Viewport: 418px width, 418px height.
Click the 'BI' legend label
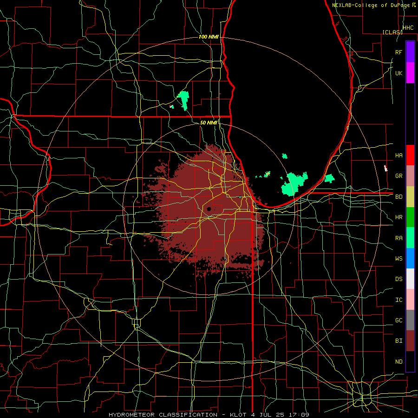coord(399,341)
